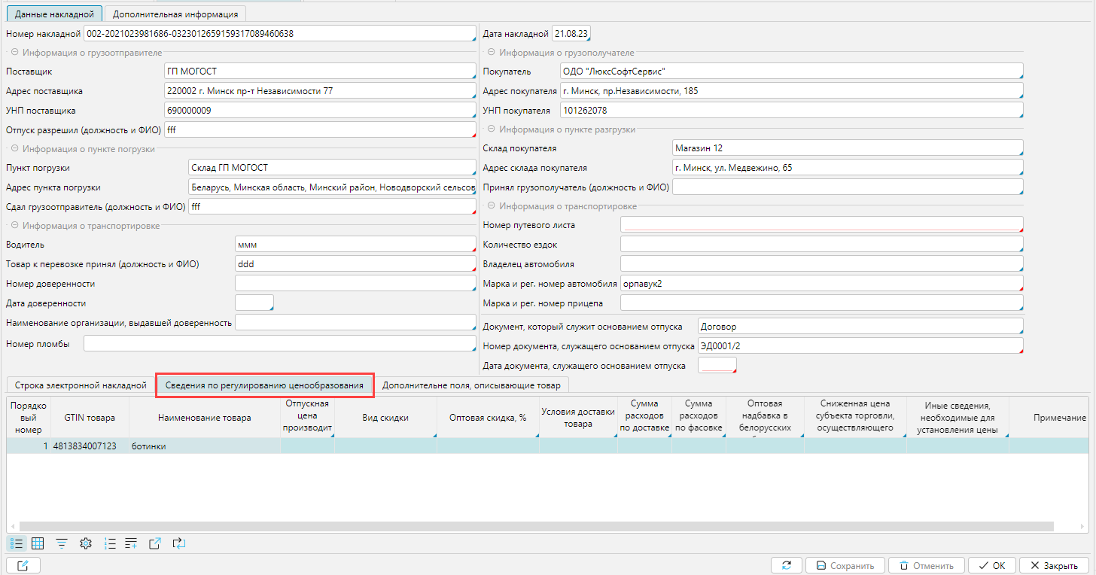Screen dimensions: 1096x575
Task: Click the table's horizontal scrollbar
Action: click(x=527, y=526)
